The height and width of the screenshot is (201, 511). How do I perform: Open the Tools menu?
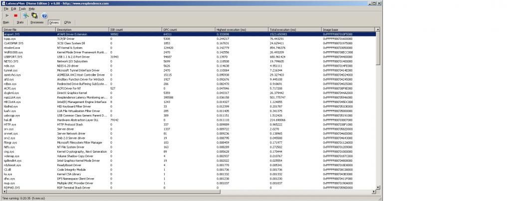tap(22, 9)
